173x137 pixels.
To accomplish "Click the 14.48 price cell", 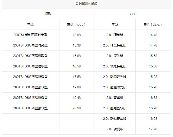I will pyautogui.click(x=153, y=35).
